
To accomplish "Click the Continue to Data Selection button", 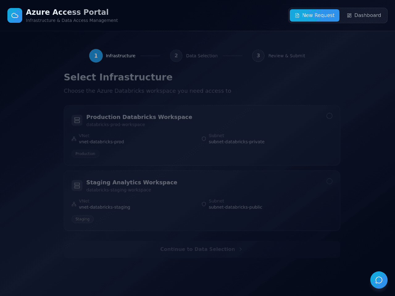I will pos(202,249).
